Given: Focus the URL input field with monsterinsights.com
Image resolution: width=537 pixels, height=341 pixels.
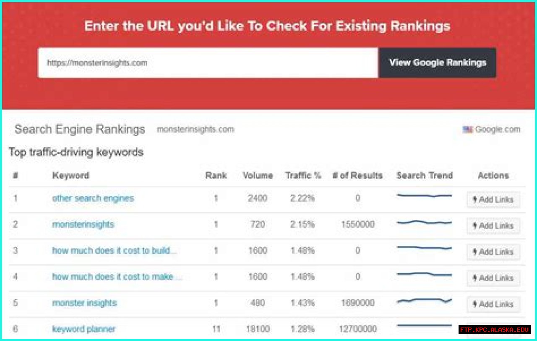Looking at the screenshot, I should (208, 62).
